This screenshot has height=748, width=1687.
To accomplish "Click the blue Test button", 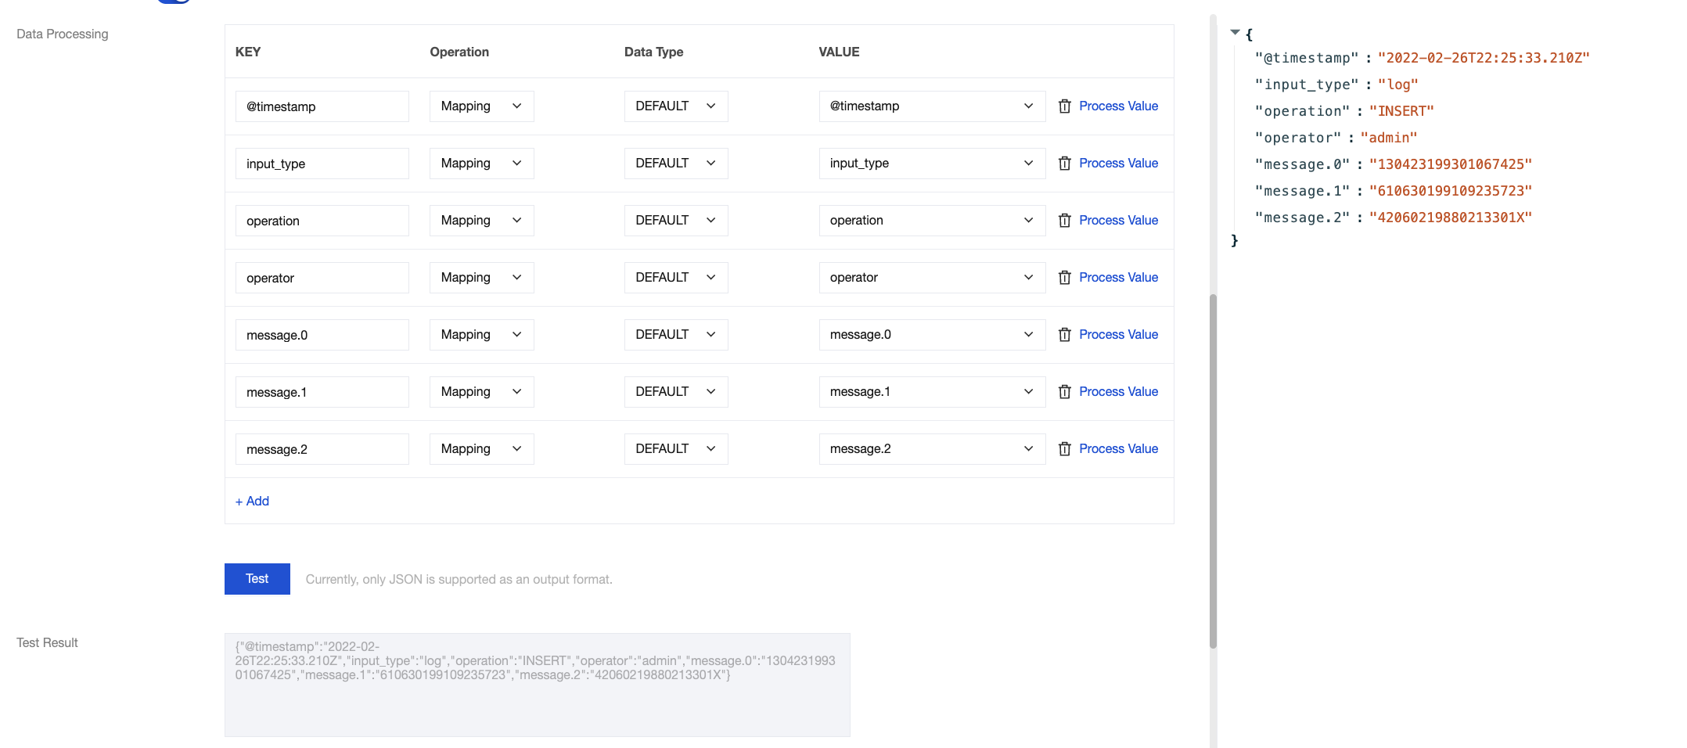I will [x=257, y=579].
